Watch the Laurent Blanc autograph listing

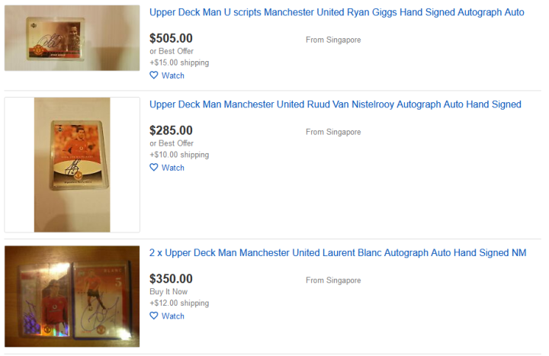click(172, 316)
